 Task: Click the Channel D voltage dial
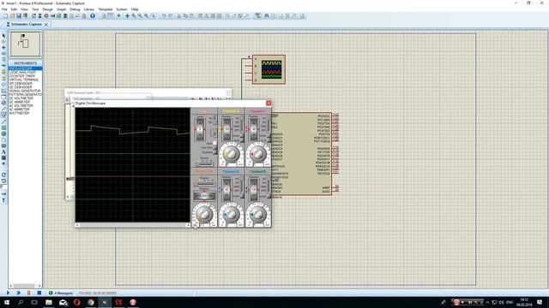tap(258, 214)
